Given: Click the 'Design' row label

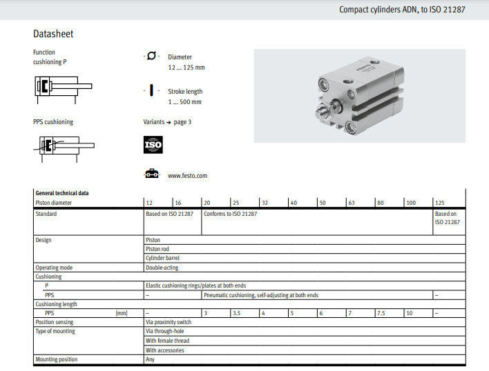Looking at the screenshot, I should (44, 240).
